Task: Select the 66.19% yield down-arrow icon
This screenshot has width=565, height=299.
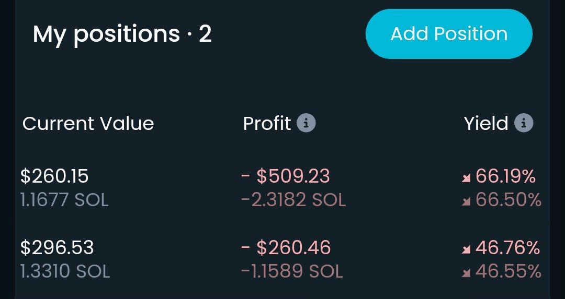Action: click(x=466, y=178)
